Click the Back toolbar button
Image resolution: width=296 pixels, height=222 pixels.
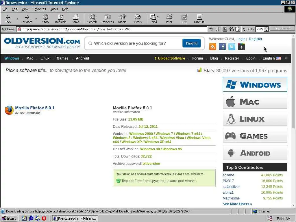point(8,19)
